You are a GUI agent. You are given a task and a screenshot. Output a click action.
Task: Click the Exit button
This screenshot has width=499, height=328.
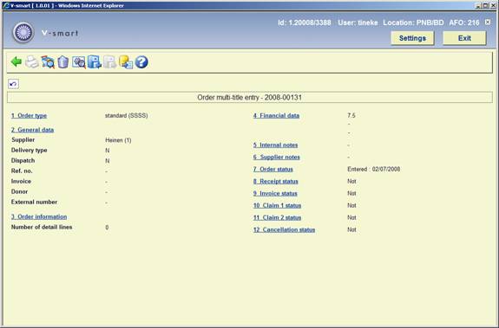(x=464, y=38)
